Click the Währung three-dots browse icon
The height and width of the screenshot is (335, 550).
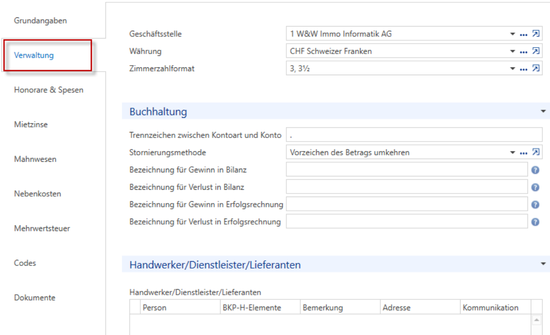tap(524, 51)
